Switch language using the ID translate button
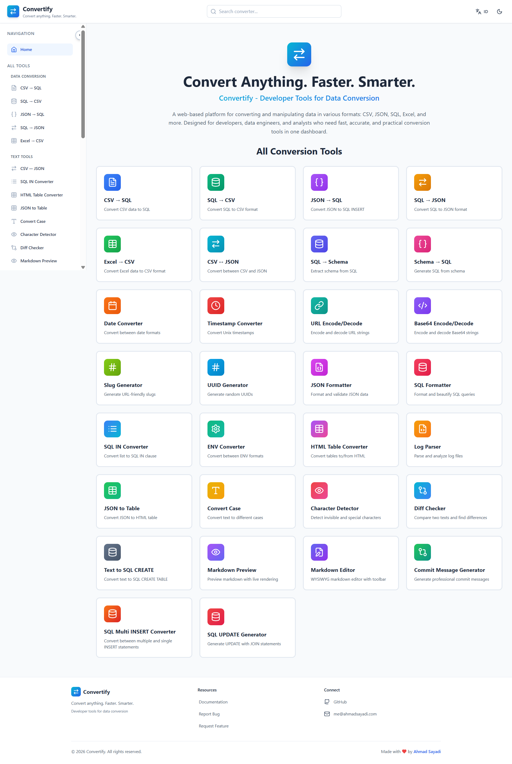 tap(482, 11)
